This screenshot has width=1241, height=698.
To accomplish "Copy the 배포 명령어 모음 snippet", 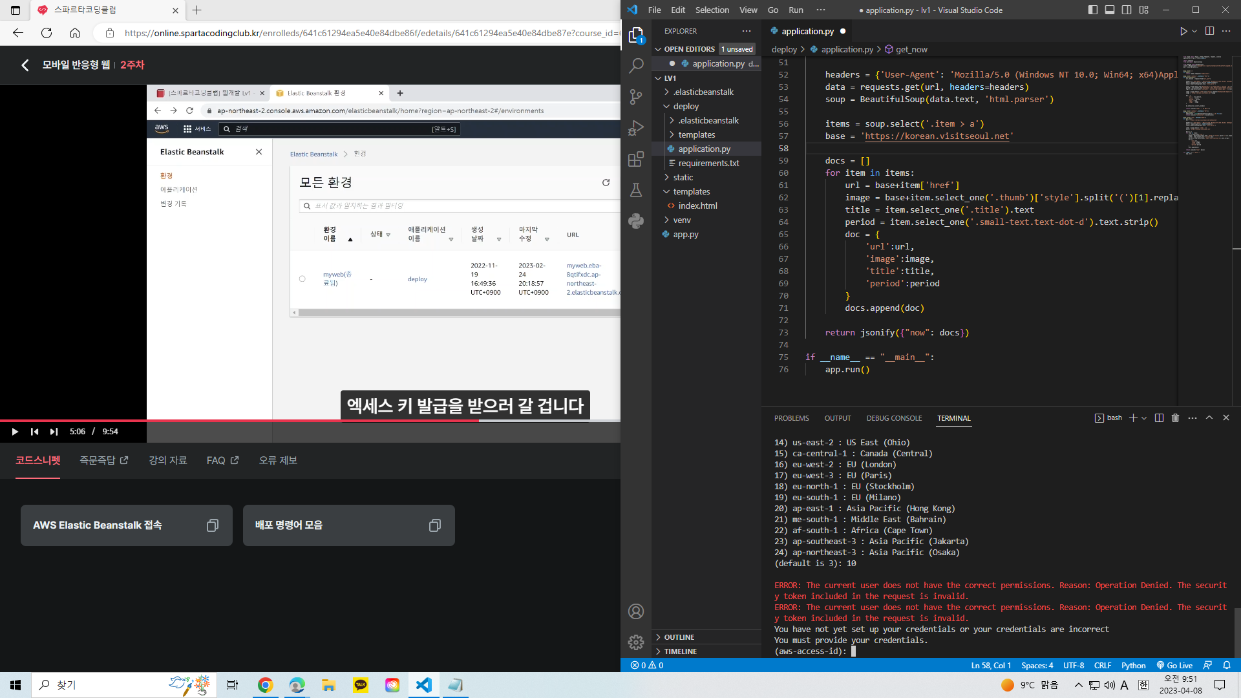I will click(x=434, y=525).
